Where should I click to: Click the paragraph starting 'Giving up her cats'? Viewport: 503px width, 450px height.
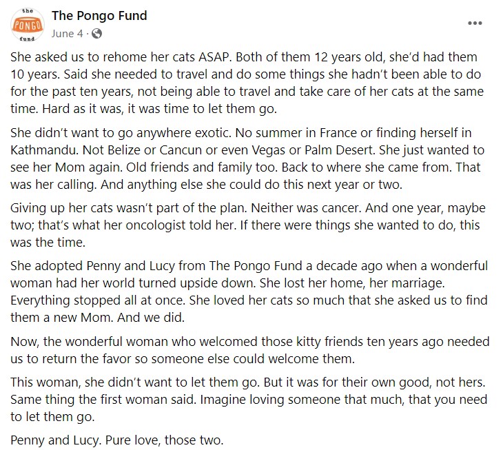247,225
